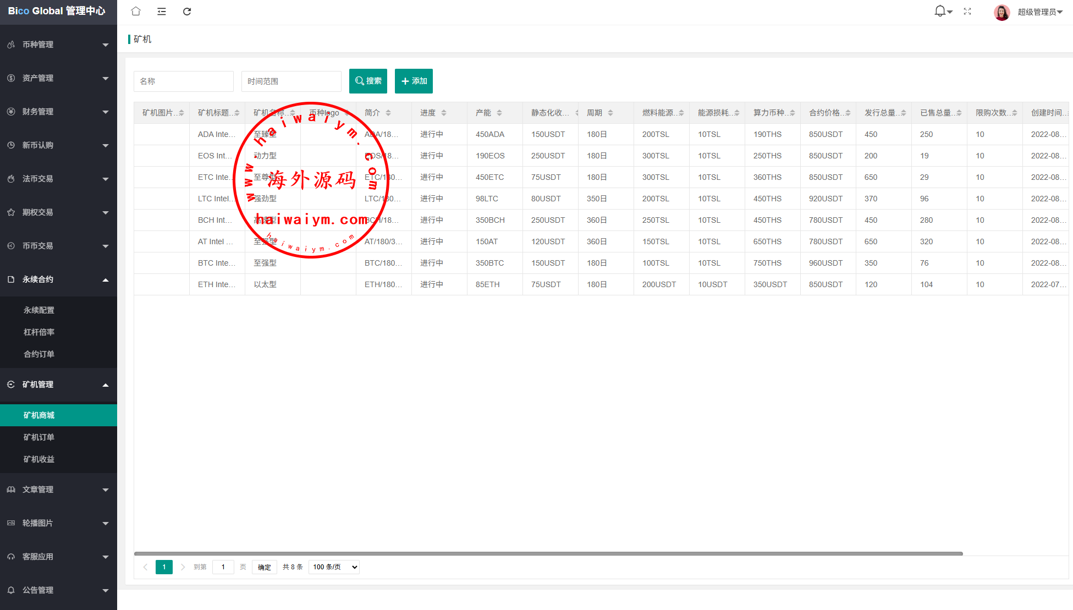This screenshot has height=610, width=1073.
Task: Click the green 搜索 search button
Action: pos(368,81)
